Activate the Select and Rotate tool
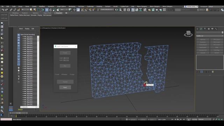Image resolution: width=224 pixels, height=126 pixels. [50, 10]
